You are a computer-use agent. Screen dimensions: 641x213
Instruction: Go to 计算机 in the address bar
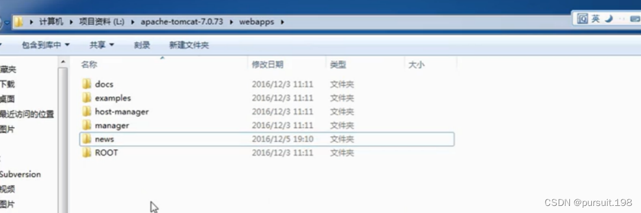(51, 22)
